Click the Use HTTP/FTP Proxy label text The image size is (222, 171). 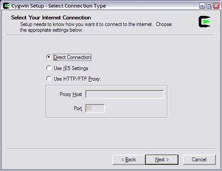(x=77, y=79)
